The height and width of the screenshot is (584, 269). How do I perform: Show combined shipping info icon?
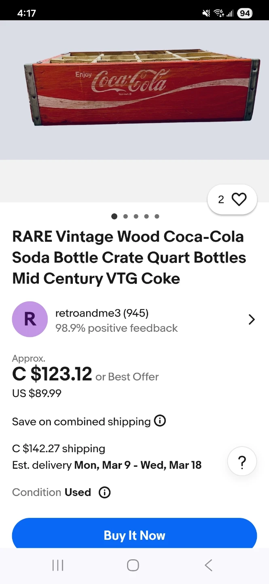coord(160,421)
